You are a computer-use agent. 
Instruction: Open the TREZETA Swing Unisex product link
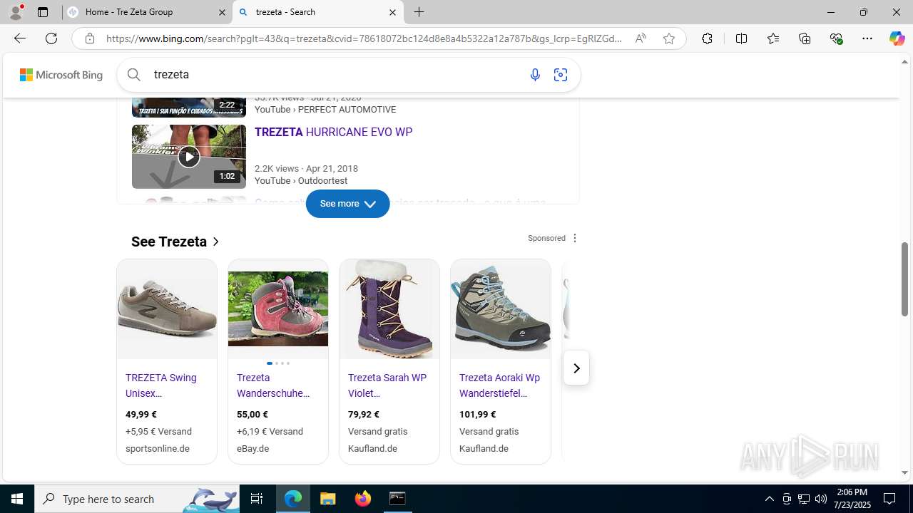(x=161, y=385)
